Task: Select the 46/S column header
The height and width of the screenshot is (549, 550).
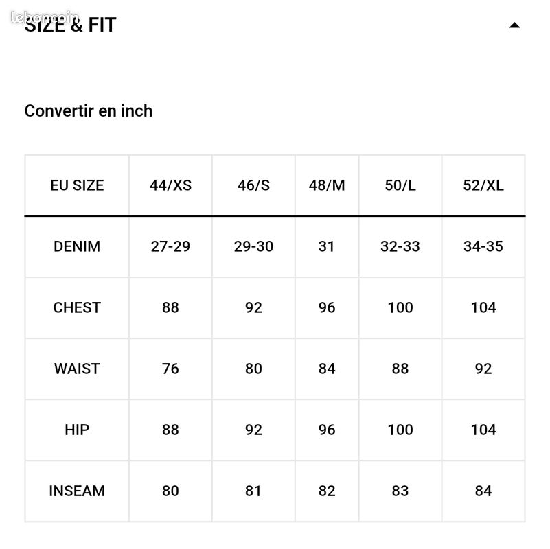Action: tap(253, 185)
